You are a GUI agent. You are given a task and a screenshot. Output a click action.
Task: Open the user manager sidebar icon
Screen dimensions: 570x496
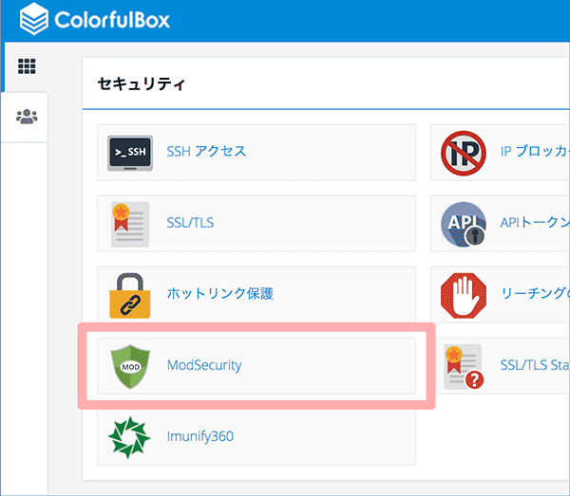click(x=28, y=117)
